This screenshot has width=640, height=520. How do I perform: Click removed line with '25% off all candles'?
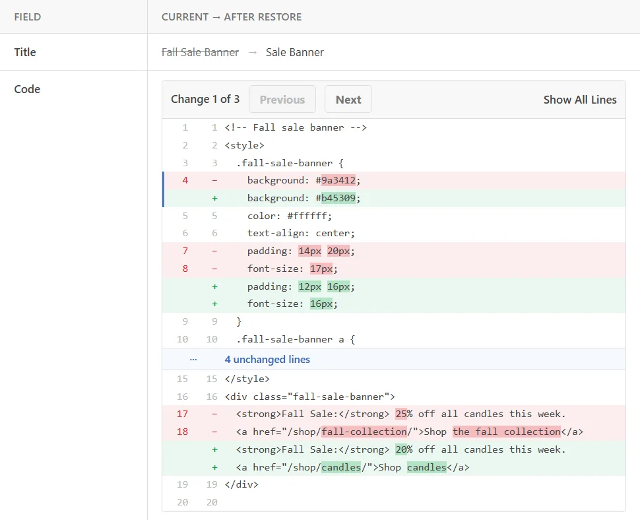point(394,414)
